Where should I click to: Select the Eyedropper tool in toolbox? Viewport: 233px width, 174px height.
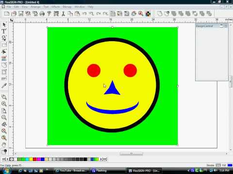tap(4, 86)
